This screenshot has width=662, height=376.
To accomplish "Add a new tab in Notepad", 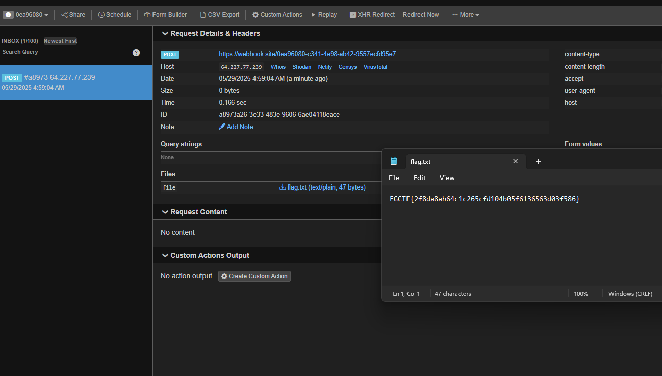I will [x=538, y=161].
